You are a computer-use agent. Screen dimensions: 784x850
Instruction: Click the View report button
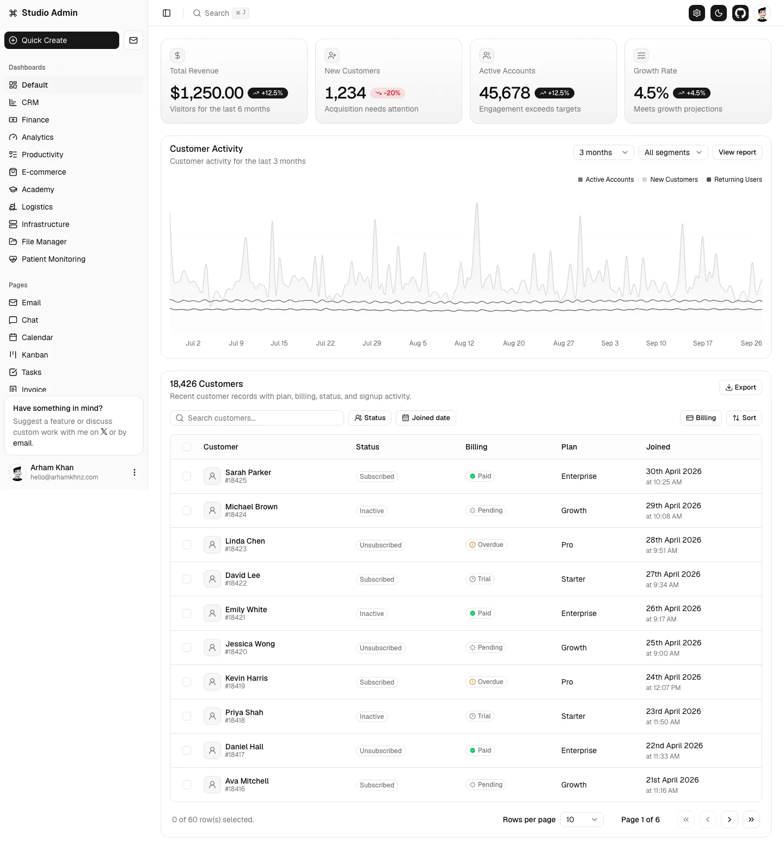[737, 152]
